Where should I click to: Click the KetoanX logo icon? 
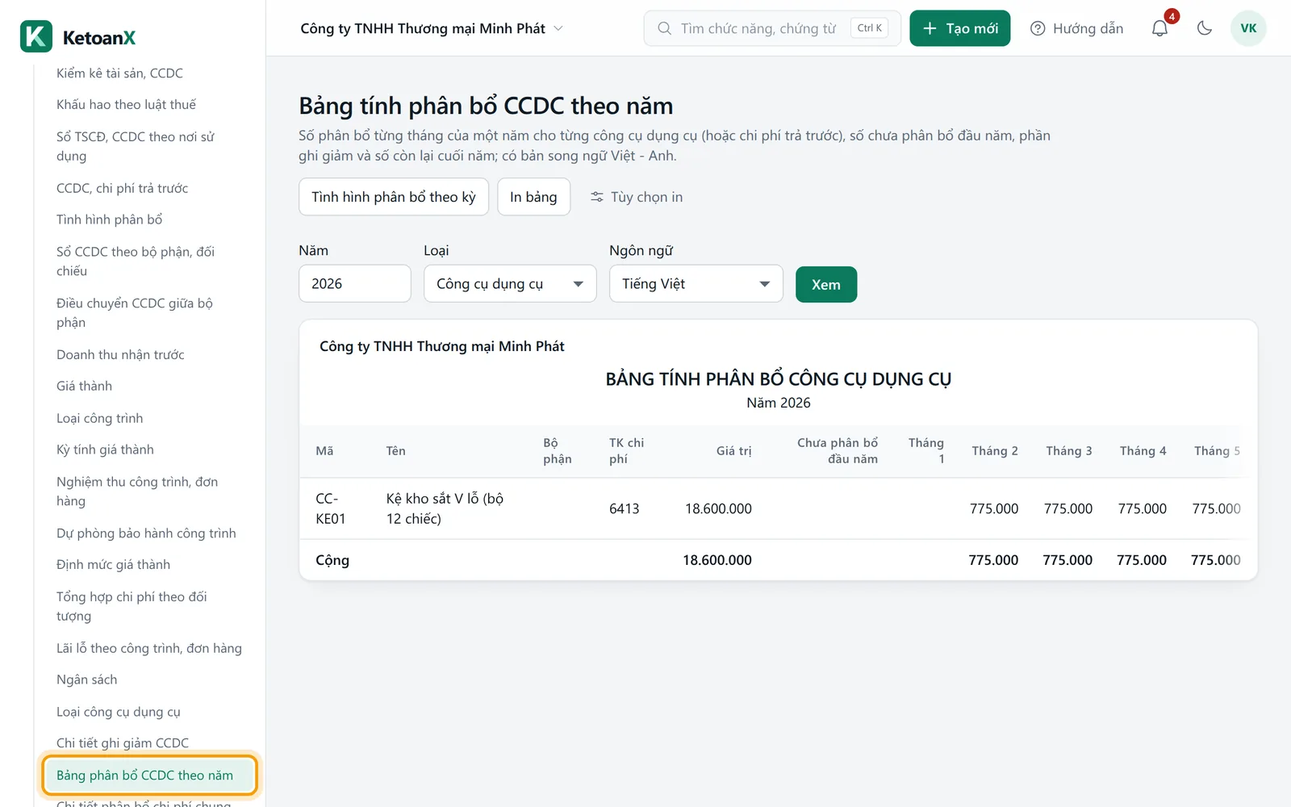pos(36,36)
